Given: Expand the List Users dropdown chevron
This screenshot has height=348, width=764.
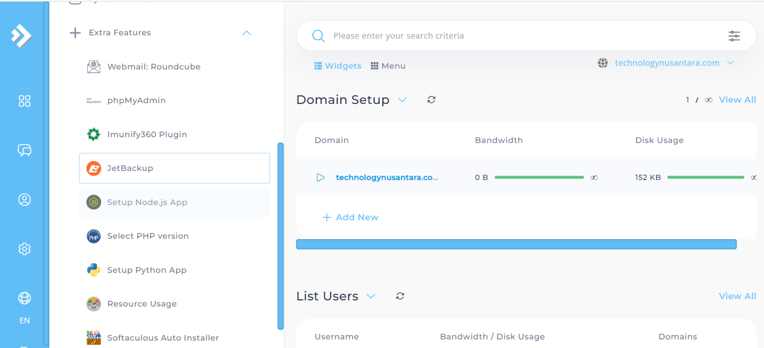Looking at the screenshot, I should click(371, 296).
